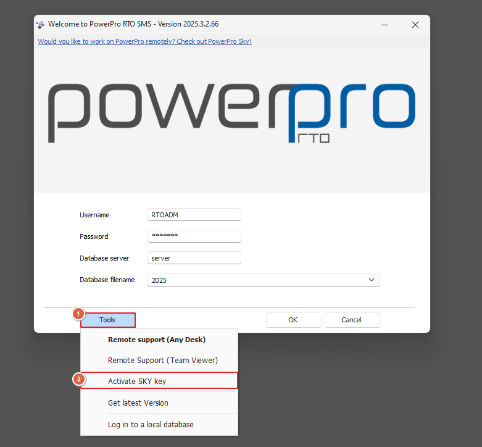
Task: Click the Username label text
Action: point(94,215)
